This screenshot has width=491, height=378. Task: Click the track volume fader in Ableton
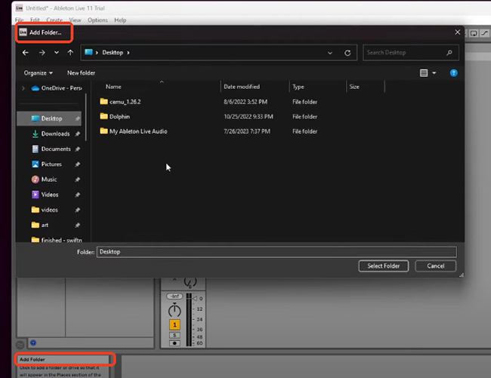tap(194, 298)
